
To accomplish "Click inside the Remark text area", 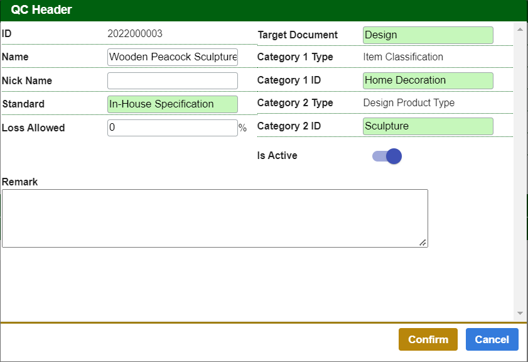I will point(215,218).
